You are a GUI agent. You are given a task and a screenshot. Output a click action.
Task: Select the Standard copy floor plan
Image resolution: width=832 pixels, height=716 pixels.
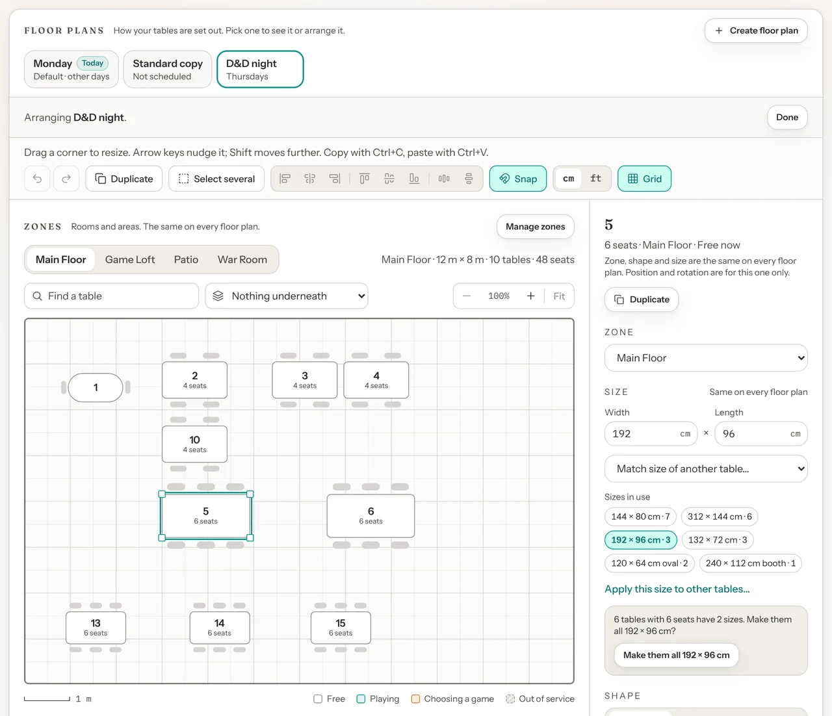(168, 69)
